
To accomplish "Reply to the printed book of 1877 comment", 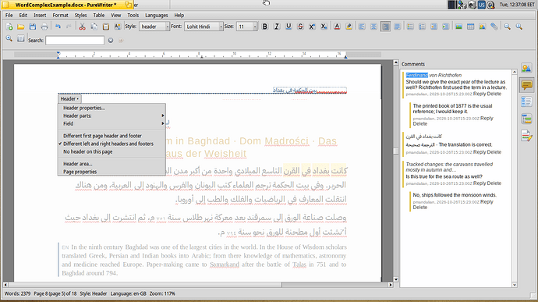I will [x=487, y=118].
